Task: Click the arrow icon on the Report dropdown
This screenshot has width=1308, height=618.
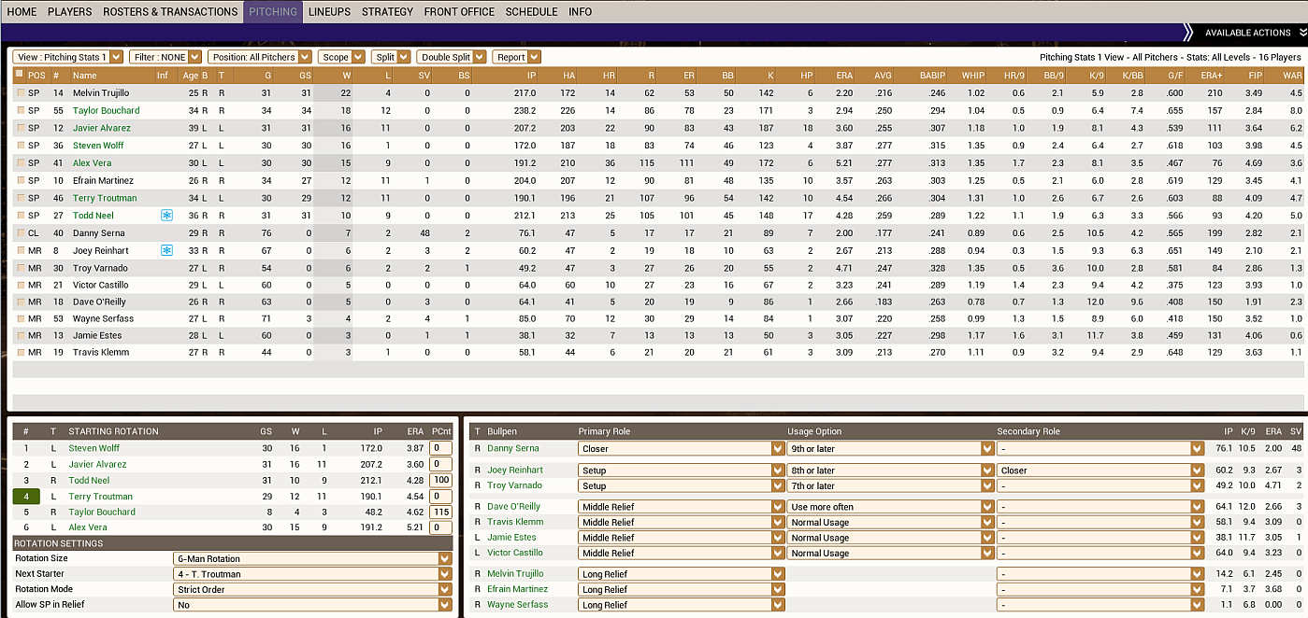Action: 534,57
